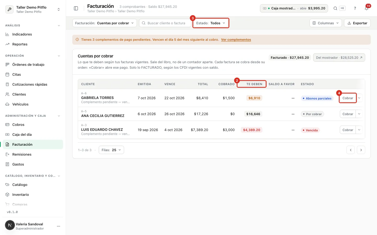Open the search magnifier icon
Image resolution: width=377 pixels, height=235 pixels.
point(335,8)
